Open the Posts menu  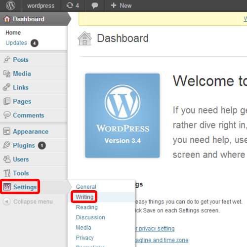click(21, 60)
